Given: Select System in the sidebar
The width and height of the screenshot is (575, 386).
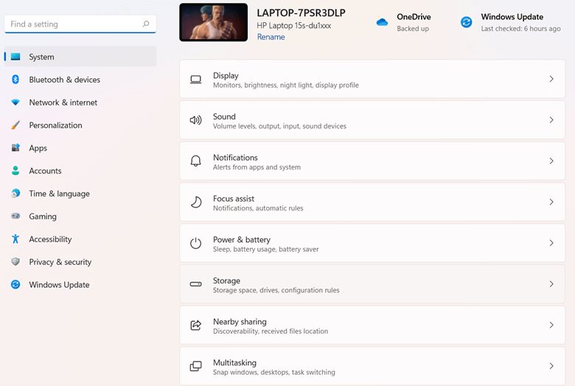Looking at the screenshot, I should (x=80, y=57).
